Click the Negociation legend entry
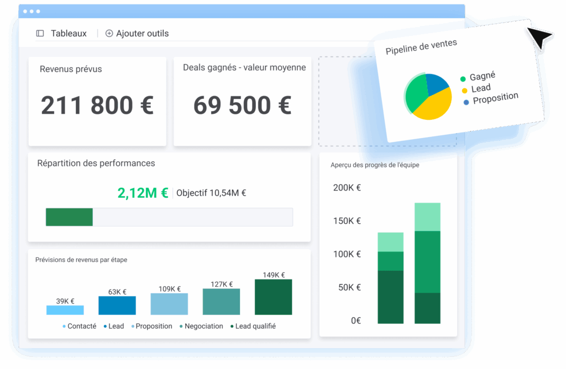The image size is (566, 369). [x=201, y=326]
